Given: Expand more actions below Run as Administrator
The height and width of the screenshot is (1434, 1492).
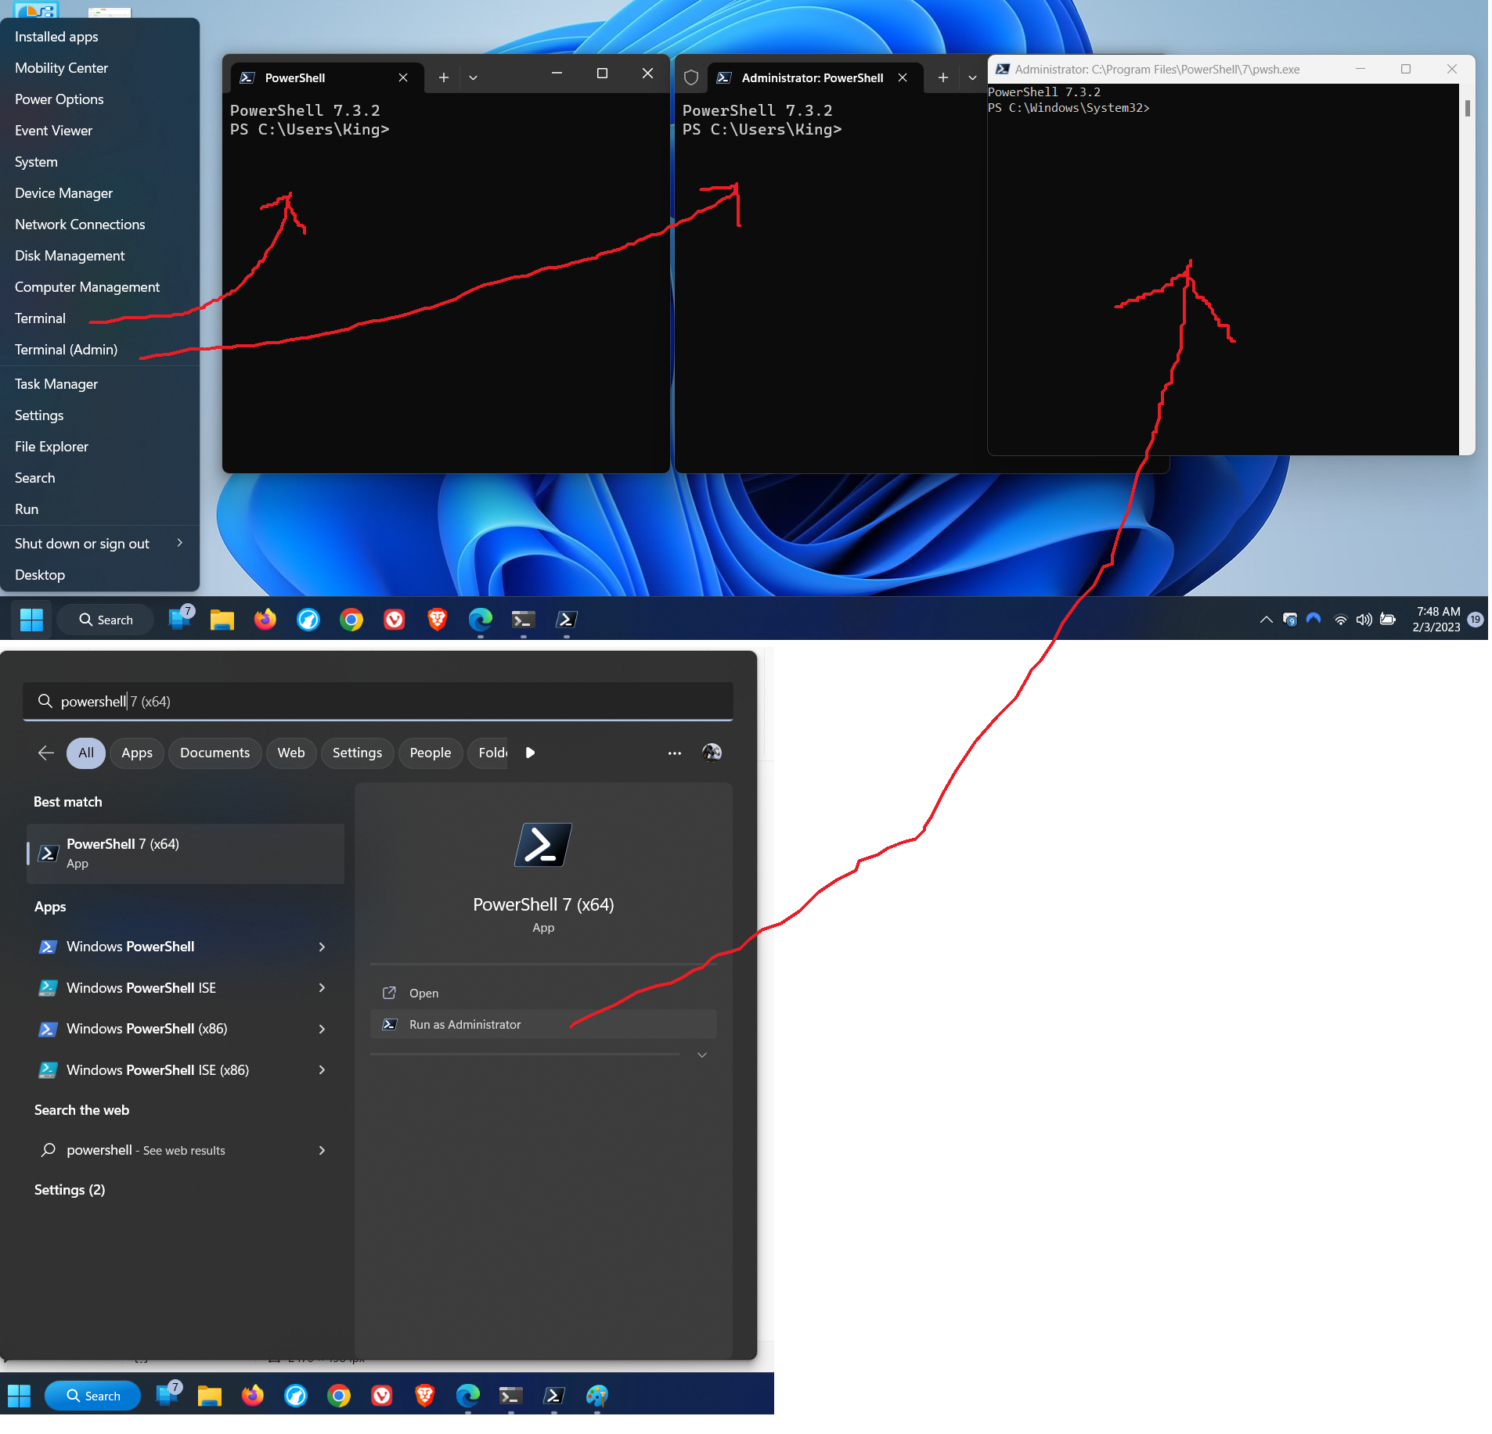Looking at the screenshot, I should pos(702,1055).
